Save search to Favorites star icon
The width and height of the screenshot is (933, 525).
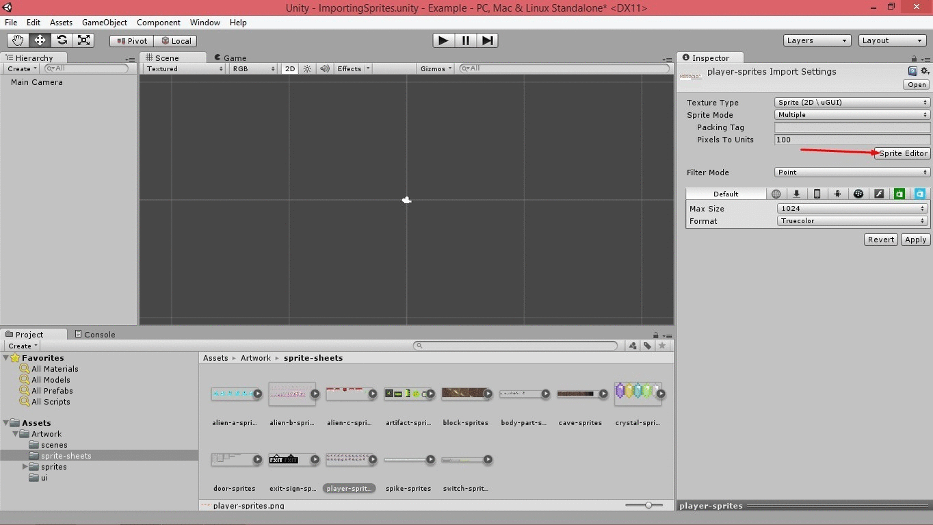coord(662,346)
